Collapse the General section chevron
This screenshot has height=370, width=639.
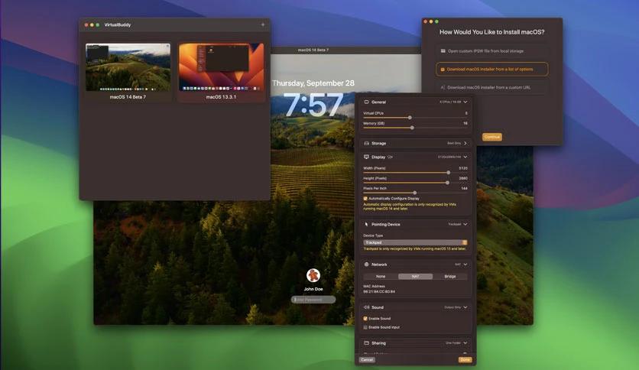coord(465,102)
